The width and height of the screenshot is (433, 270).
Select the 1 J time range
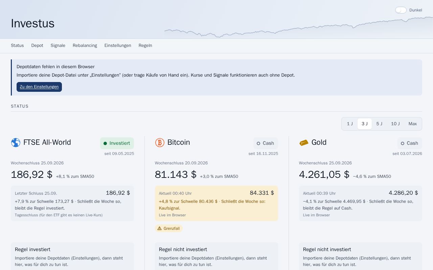coord(350,124)
